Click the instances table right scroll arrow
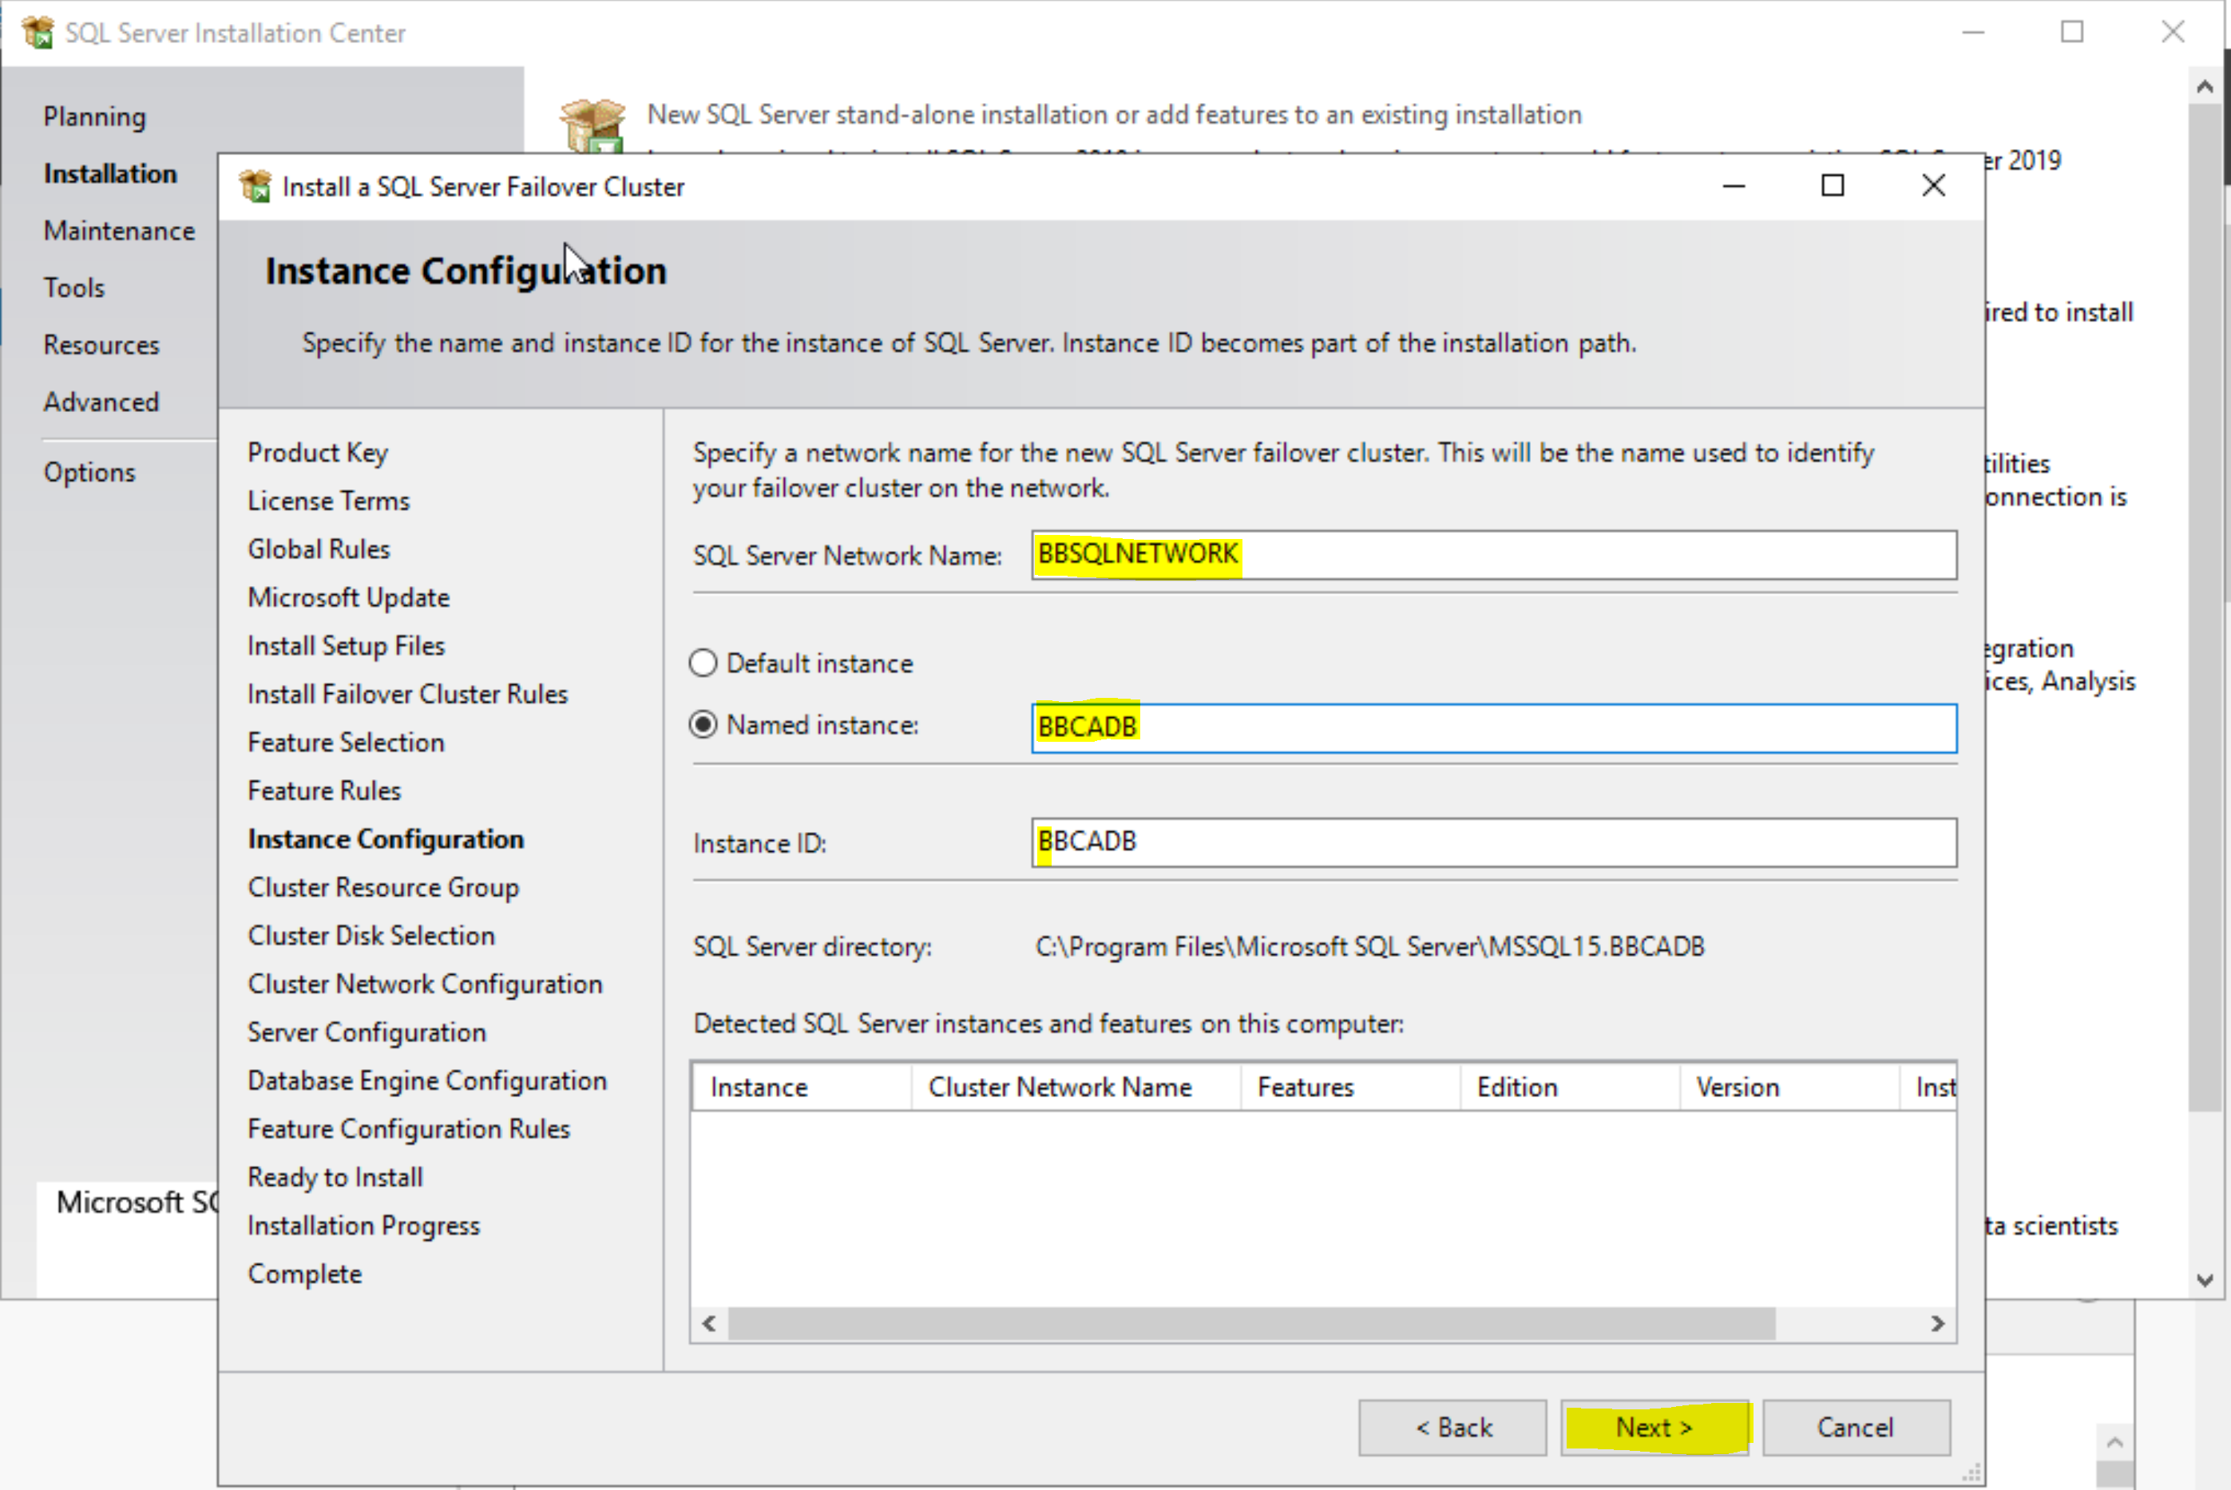Image resolution: width=2231 pixels, height=1490 pixels. [x=1938, y=1324]
